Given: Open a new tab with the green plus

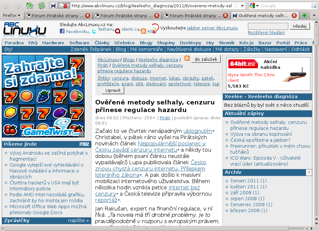Looking at the screenshot, I should (x=304, y=16).
